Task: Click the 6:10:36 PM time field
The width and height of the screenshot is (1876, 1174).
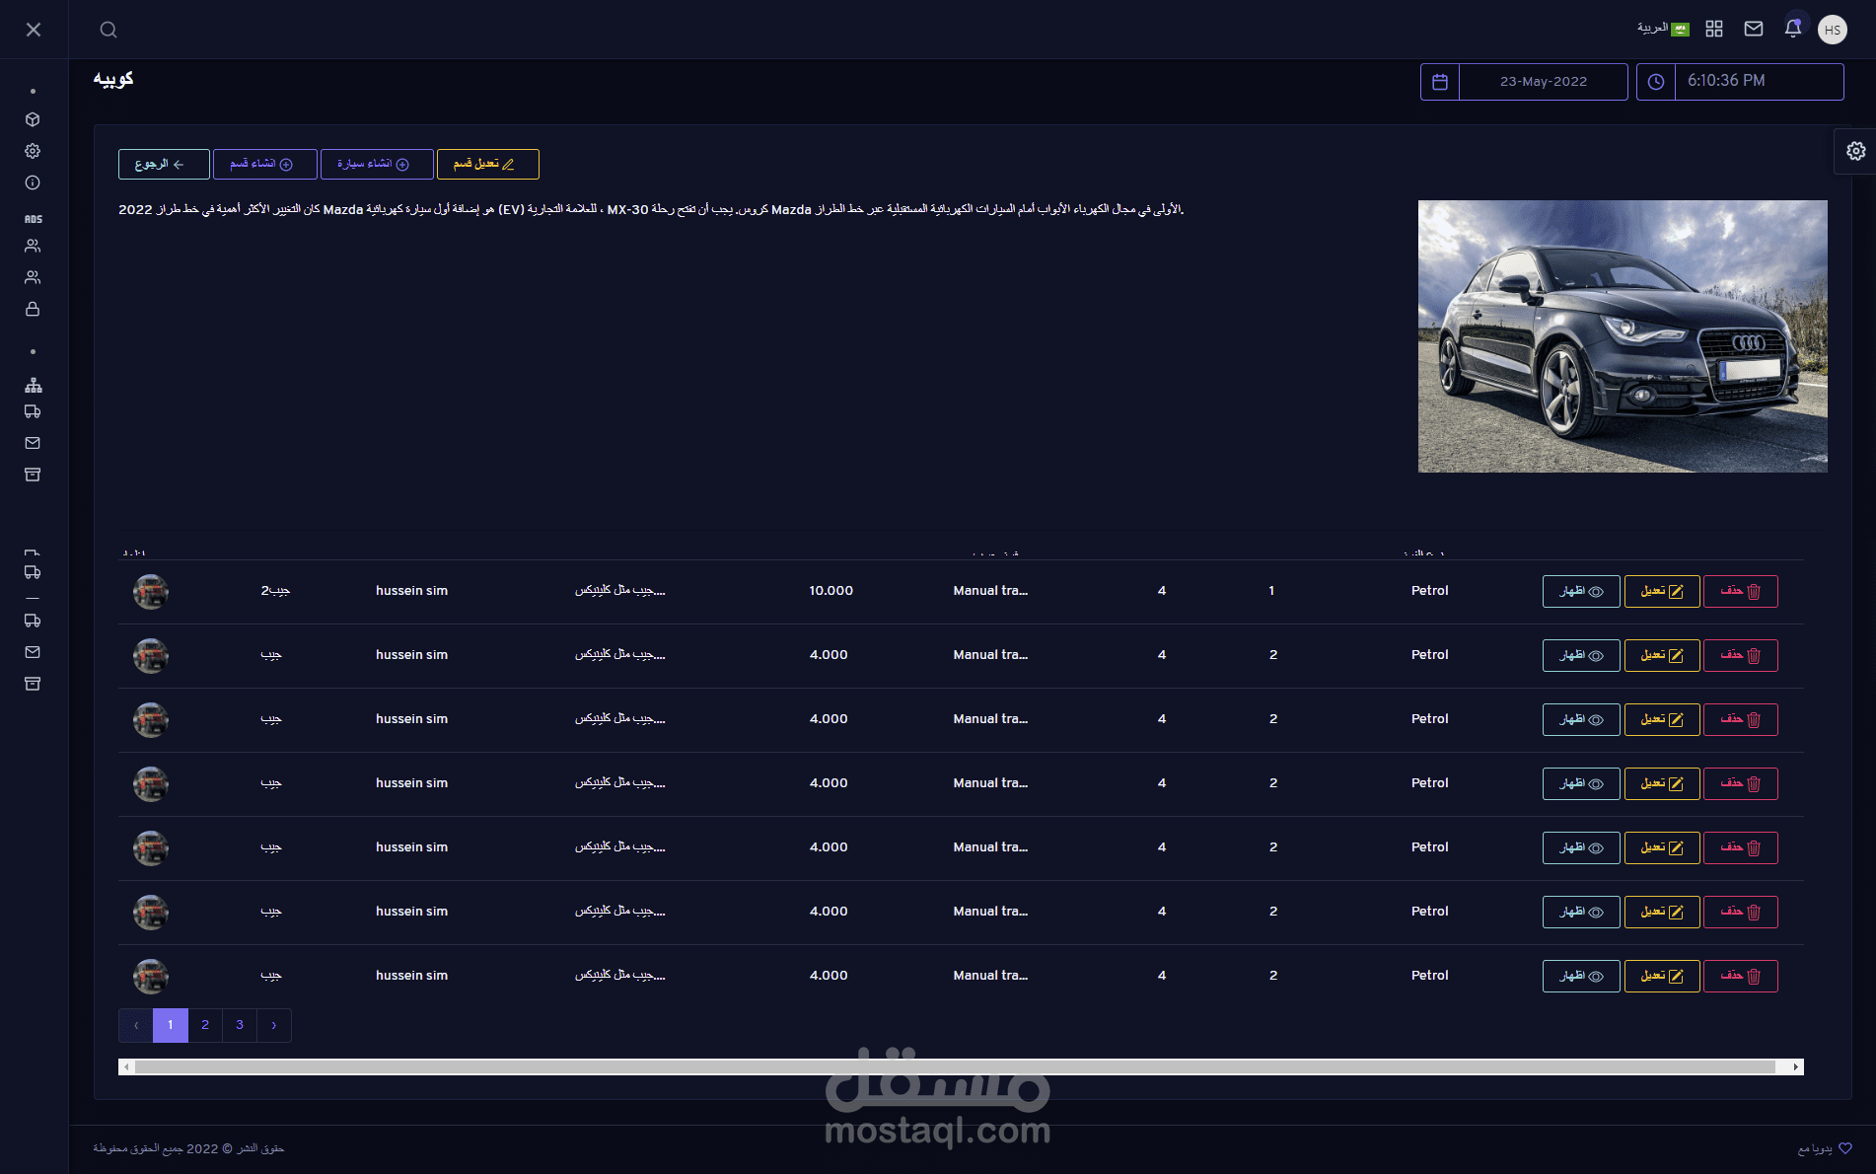Action: 1759,82
